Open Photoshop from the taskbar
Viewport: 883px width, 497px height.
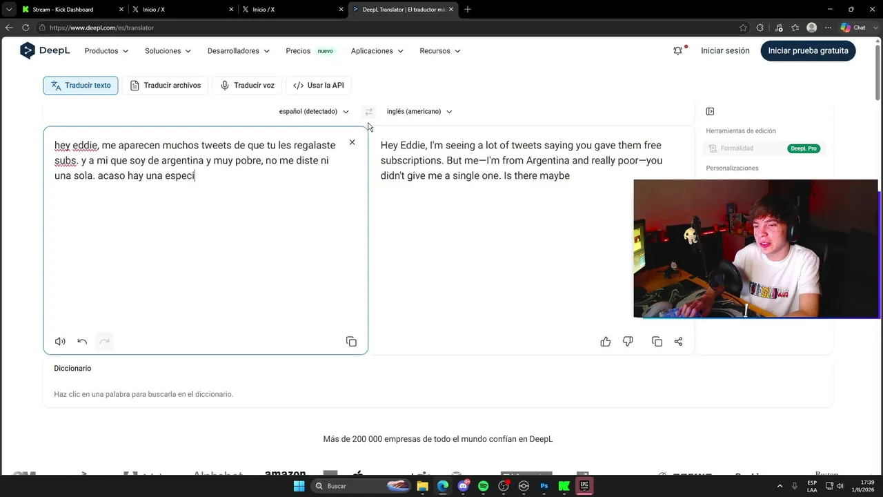pyautogui.click(x=544, y=486)
